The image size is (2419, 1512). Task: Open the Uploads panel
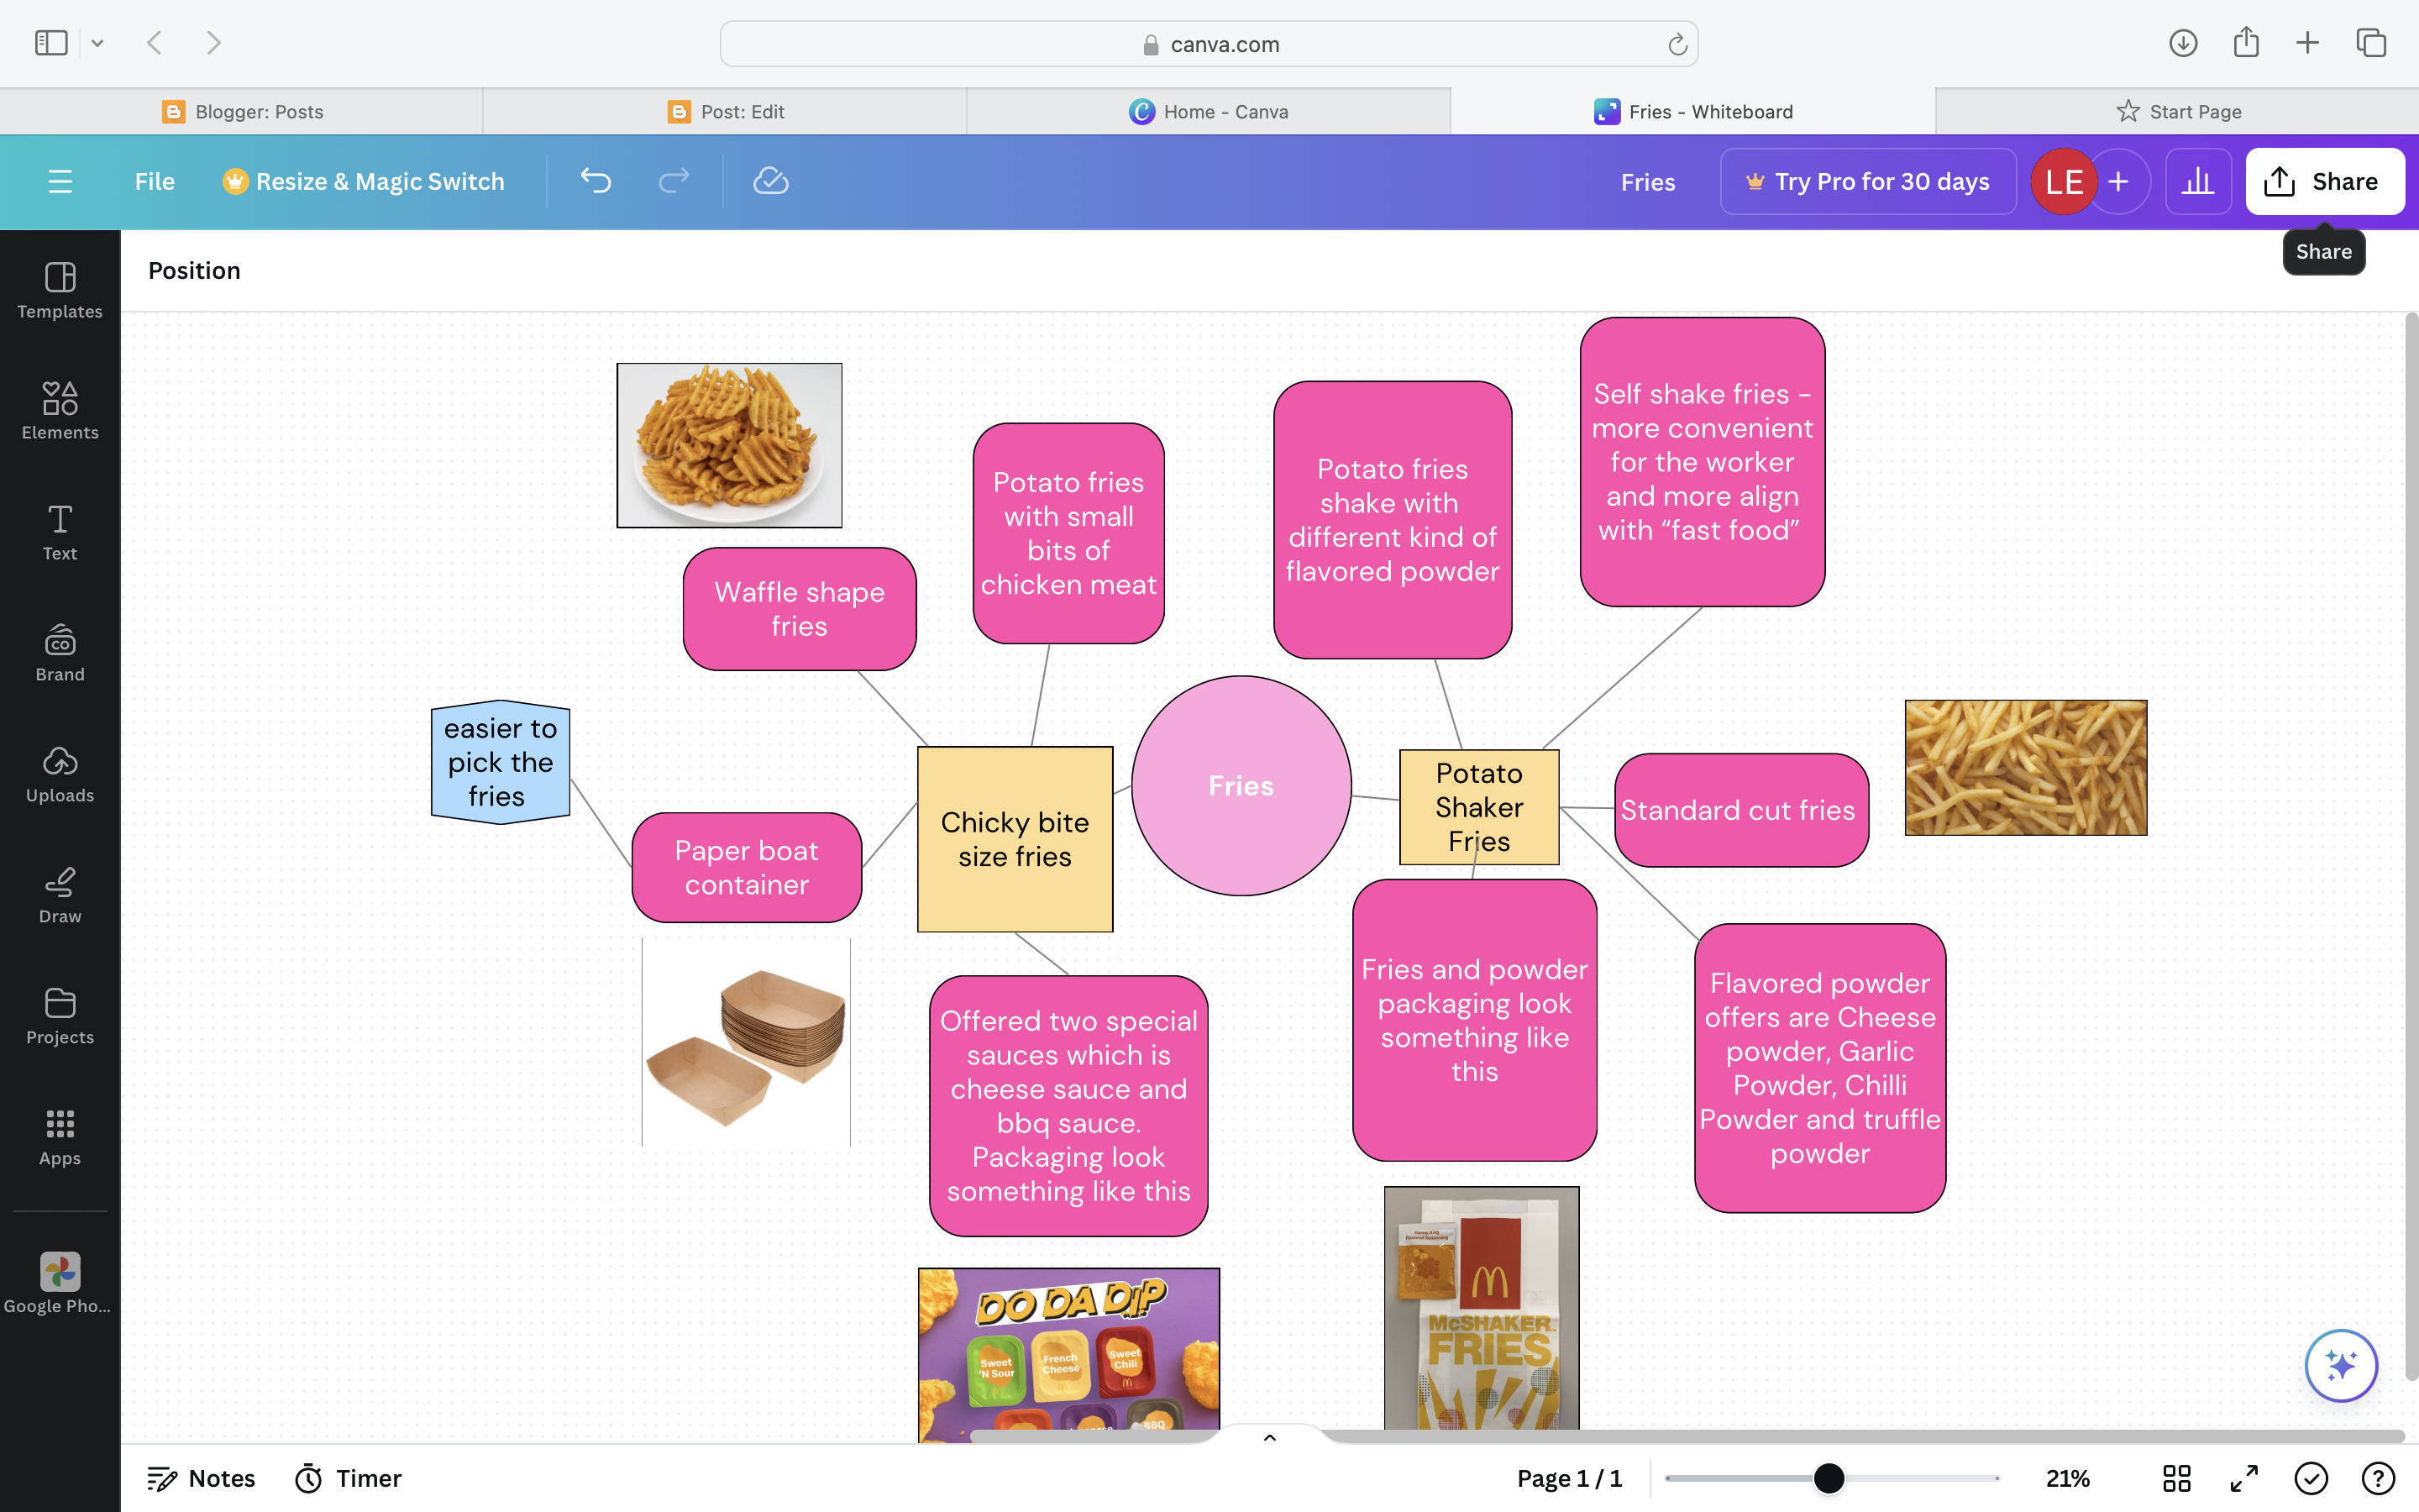(x=60, y=774)
